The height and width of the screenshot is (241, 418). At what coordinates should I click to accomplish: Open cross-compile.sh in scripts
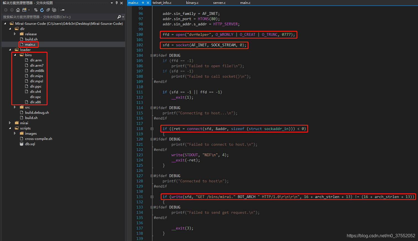tap(39, 139)
